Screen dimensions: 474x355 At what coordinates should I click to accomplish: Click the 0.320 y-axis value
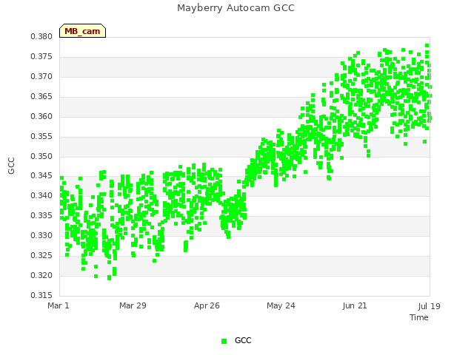point(41,275)
